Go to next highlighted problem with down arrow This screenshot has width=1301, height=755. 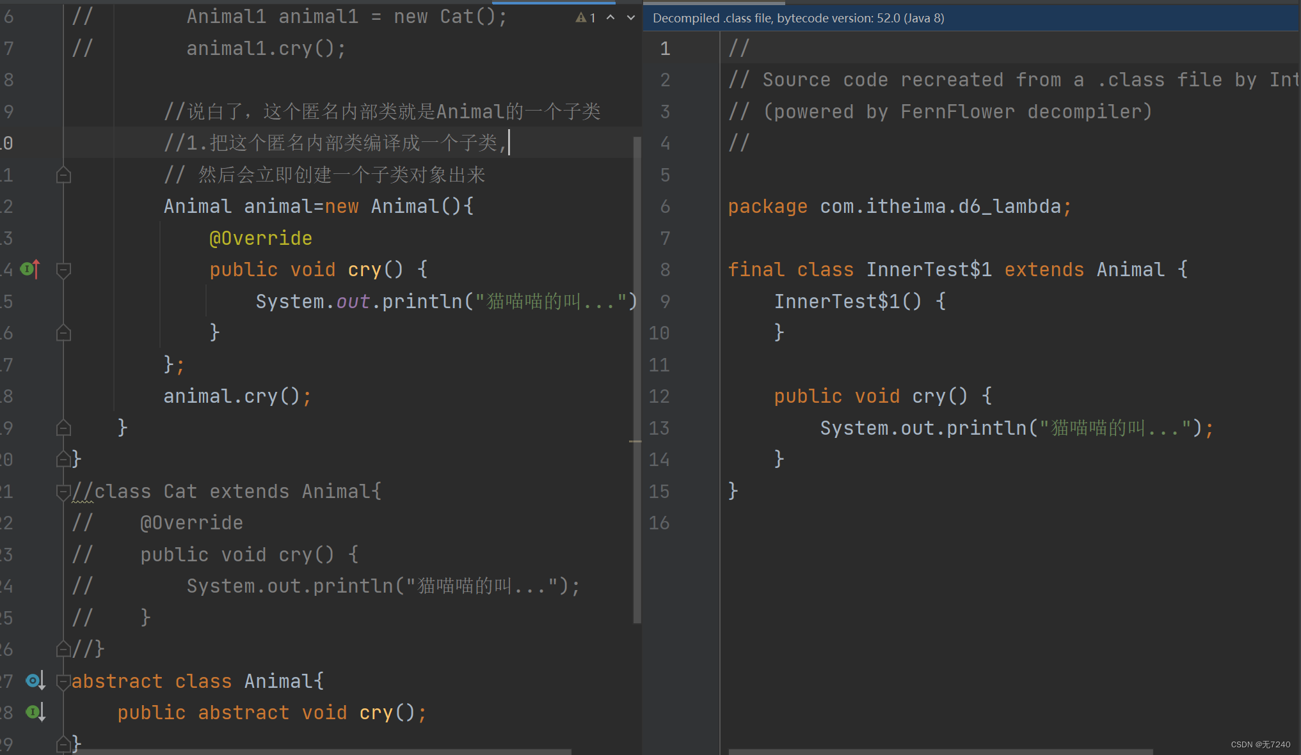[631, 18]
